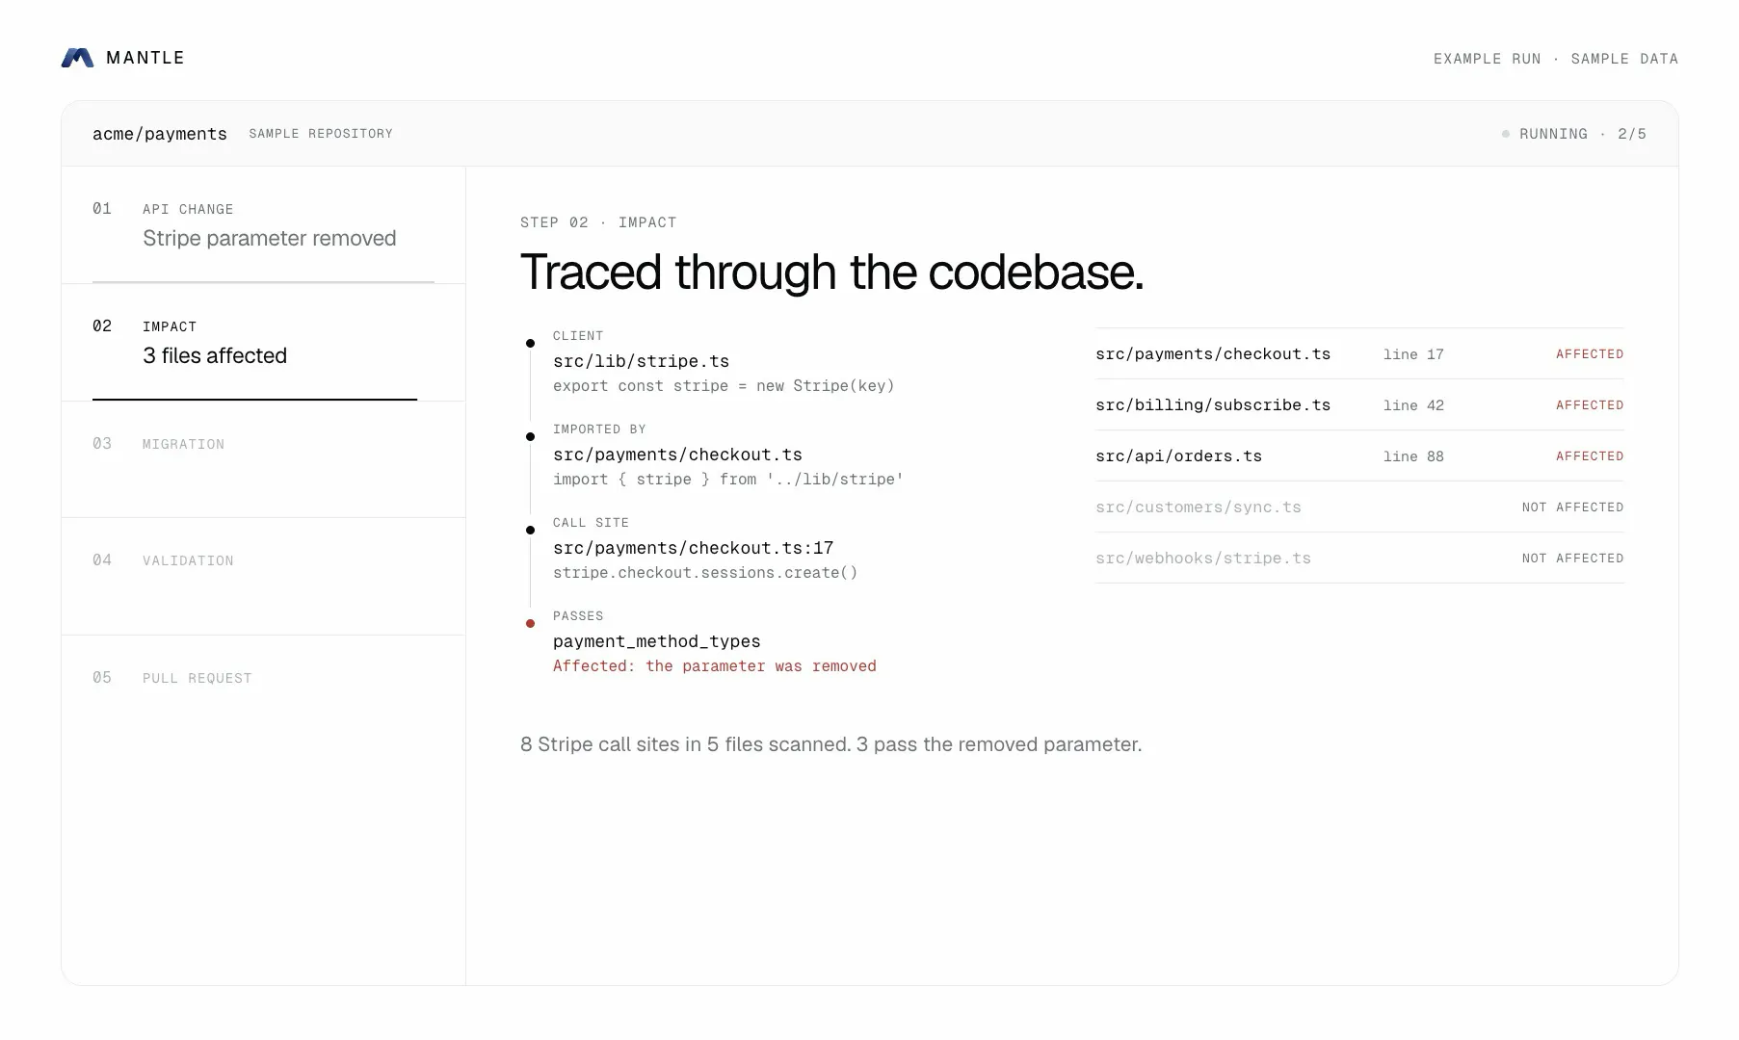Click the grey Running status dot
Screen dimensions: 1739x1040
1506,134
